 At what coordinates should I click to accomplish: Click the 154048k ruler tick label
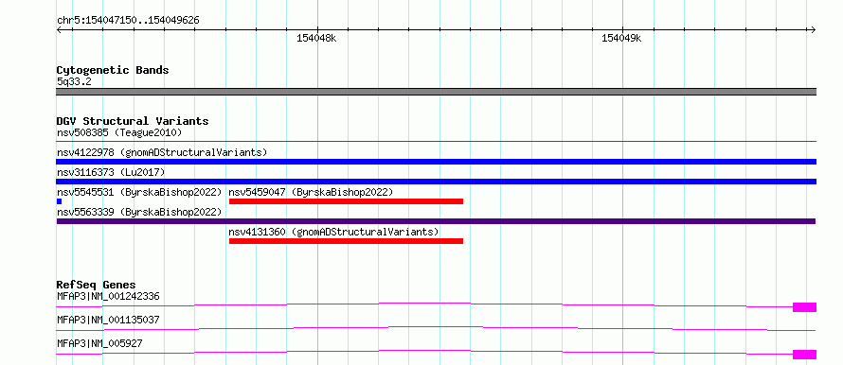click(316, 38)
